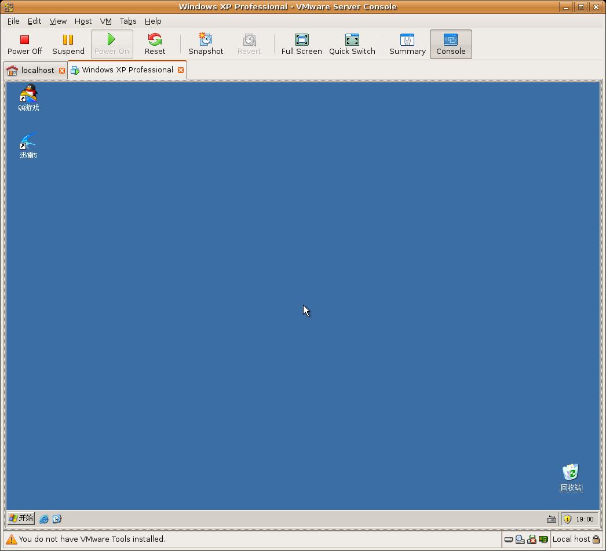Click the red Power Off button
606x551 pixels.
[x=25, y=45]
